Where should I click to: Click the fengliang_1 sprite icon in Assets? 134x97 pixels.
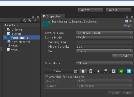click(x=9, y=37)
